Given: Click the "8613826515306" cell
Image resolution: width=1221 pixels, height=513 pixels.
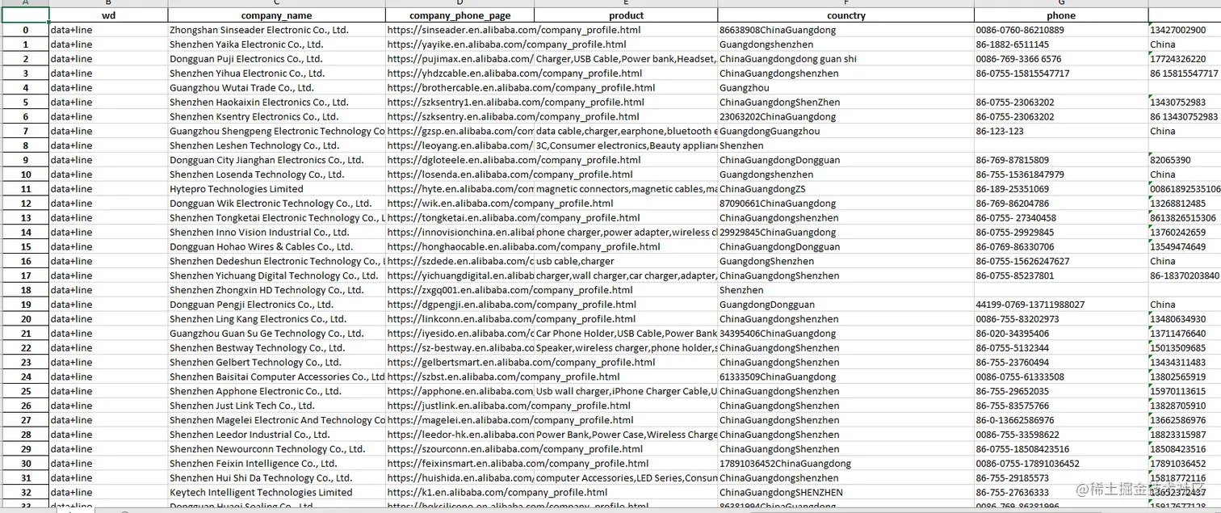Looking at the screenshot, I should [x=1184, y=218].
